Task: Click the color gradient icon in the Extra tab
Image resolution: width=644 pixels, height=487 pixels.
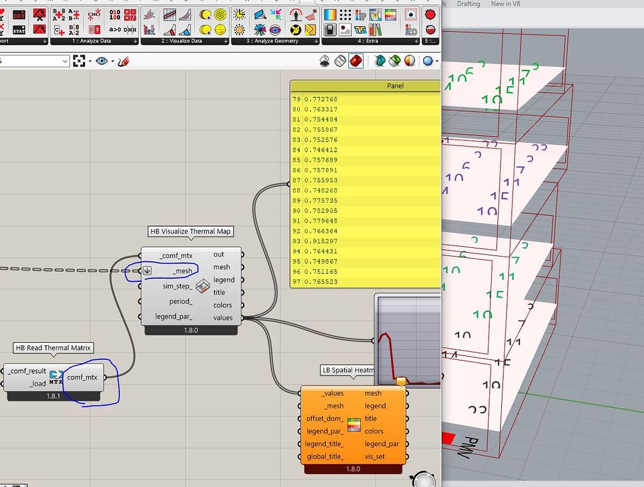Action: pyautogui.click(x=330, y=13)
